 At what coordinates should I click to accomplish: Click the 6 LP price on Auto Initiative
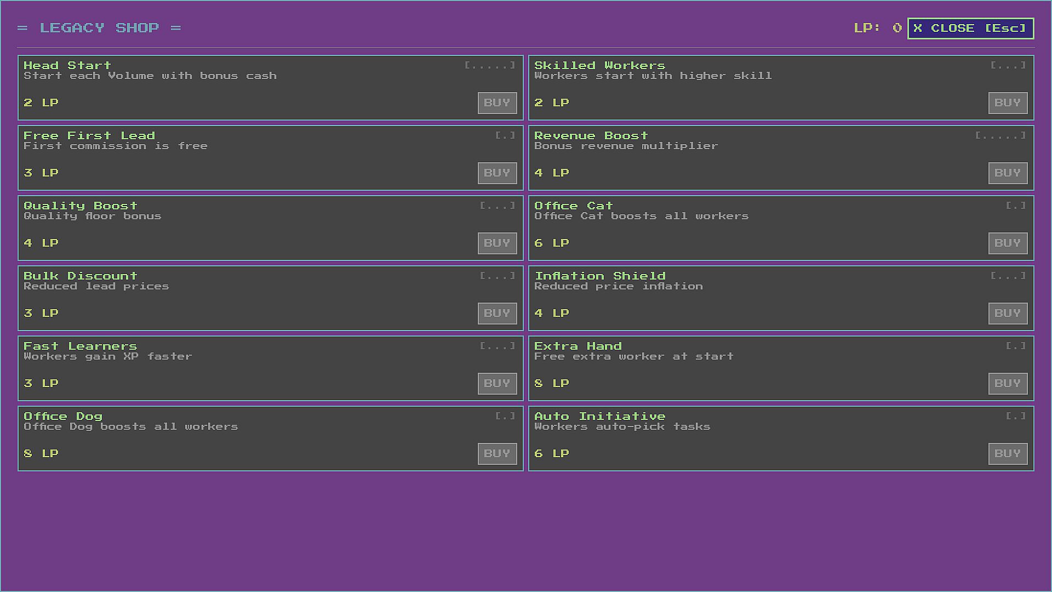pyautogui.click(x=552, y=453)
